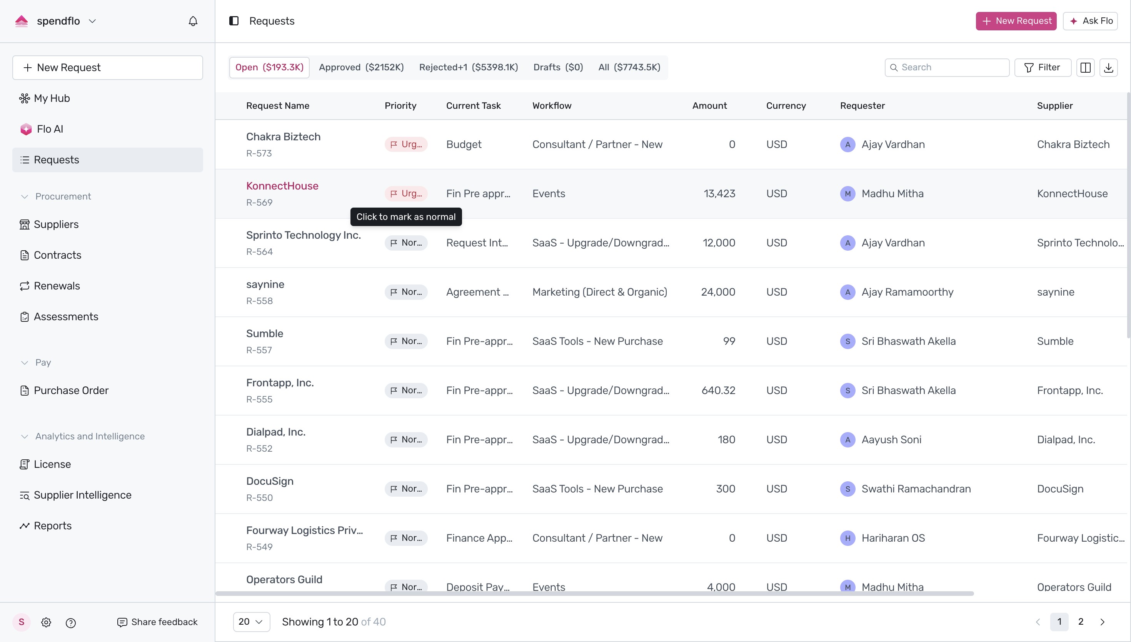Go to page 2
The height and width of the screenshot is (642, 1131).
pos(1080,622)
